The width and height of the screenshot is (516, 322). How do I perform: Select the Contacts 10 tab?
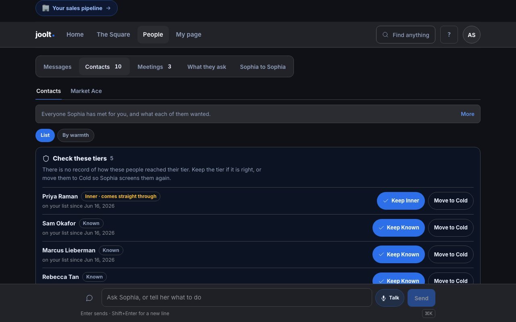[104, 67]
